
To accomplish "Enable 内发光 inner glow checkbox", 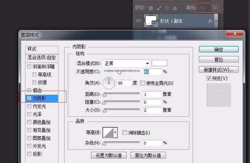I will coord(29,106).
